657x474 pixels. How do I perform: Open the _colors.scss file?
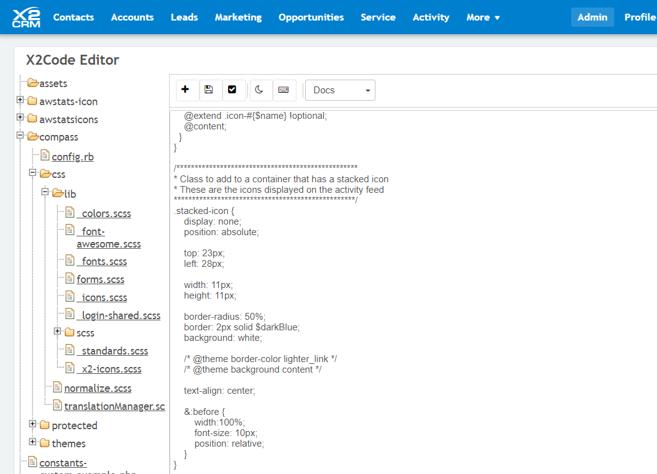coord(104,213)
